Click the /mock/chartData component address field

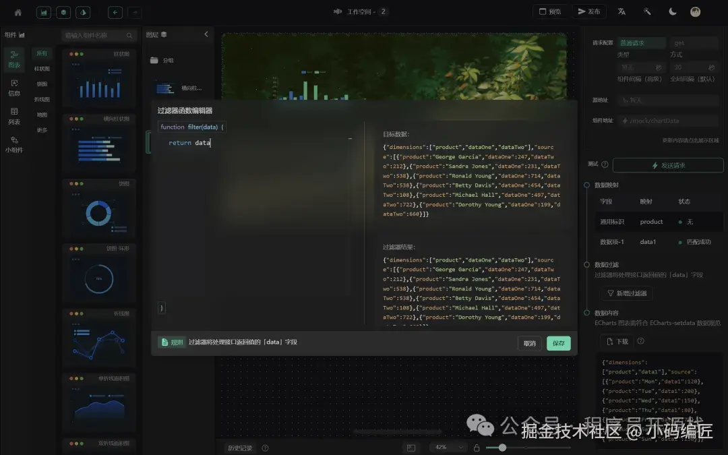click(668, 121)
